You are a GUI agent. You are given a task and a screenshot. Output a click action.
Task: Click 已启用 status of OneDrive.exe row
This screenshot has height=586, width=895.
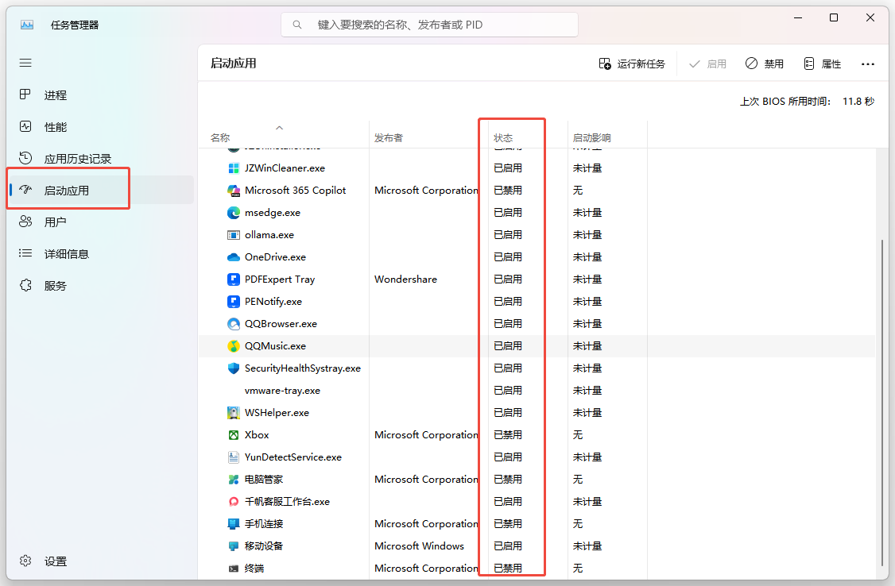tap(508, 257)
